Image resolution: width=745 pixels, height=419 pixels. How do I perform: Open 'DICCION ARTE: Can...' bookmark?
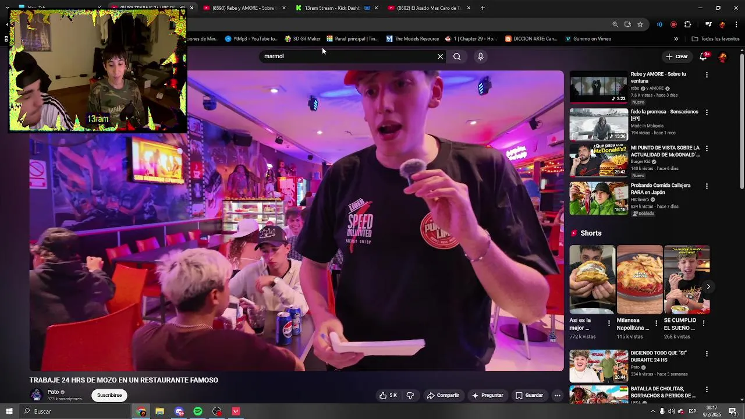coord(531,39)
